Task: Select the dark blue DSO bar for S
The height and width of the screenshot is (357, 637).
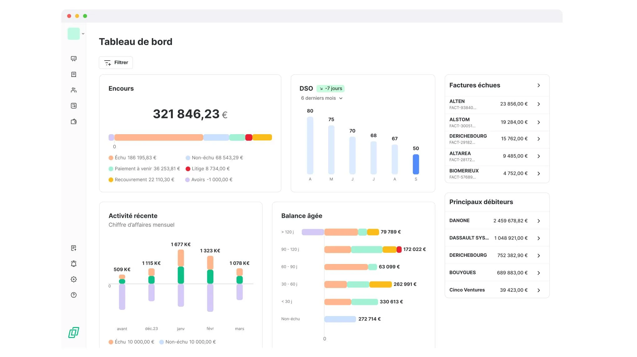Action: pyautogui.click(x=416, y=164)
